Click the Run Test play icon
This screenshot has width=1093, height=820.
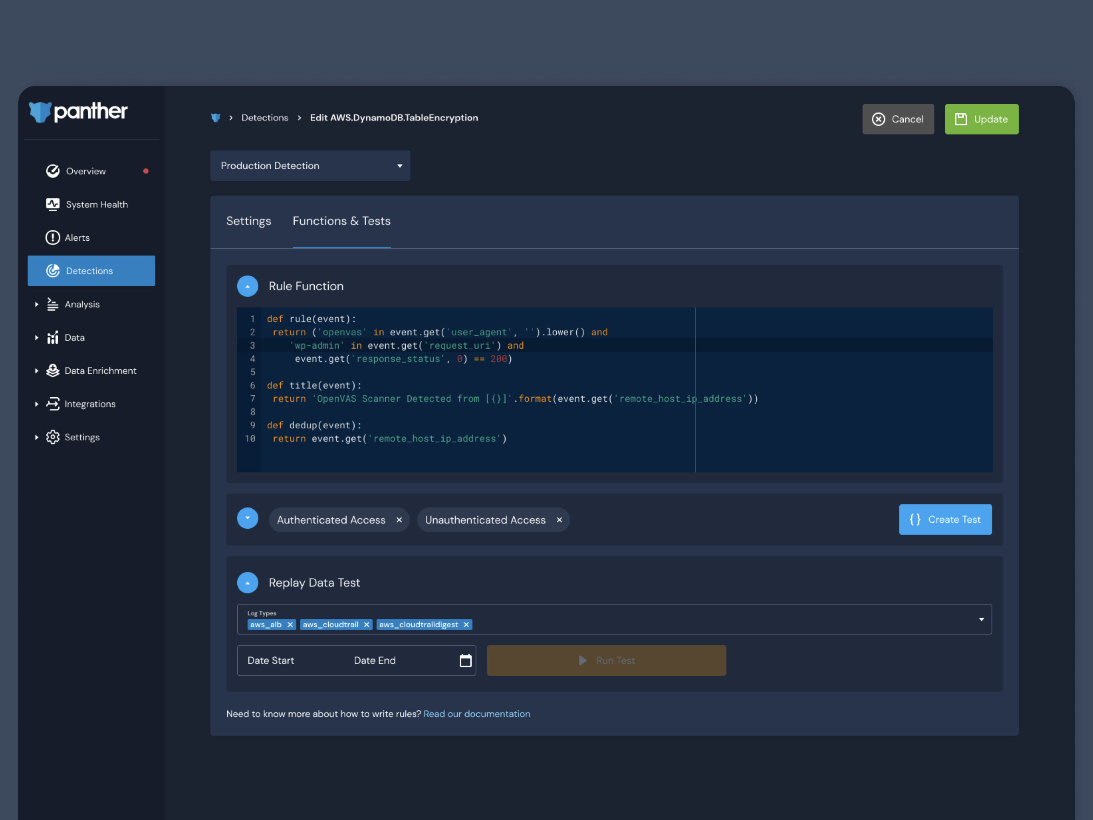coord(583,661)
